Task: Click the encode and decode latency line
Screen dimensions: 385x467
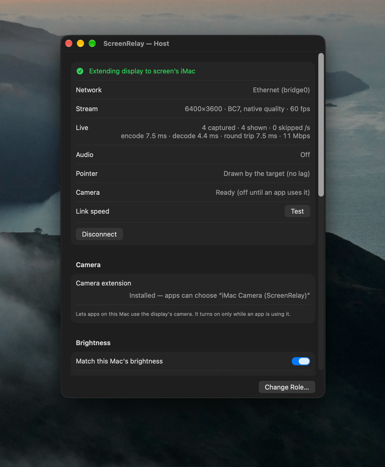Action: [215, 136]
